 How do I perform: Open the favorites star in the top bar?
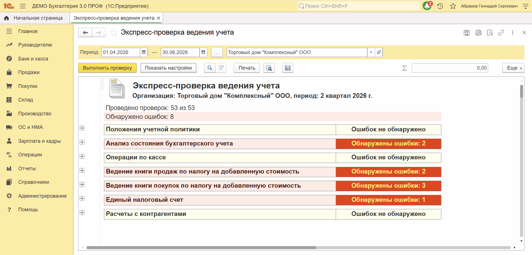[453, 6]
